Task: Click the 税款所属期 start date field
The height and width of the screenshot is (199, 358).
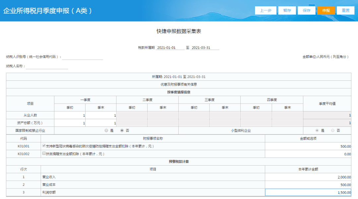Action: 170,48
